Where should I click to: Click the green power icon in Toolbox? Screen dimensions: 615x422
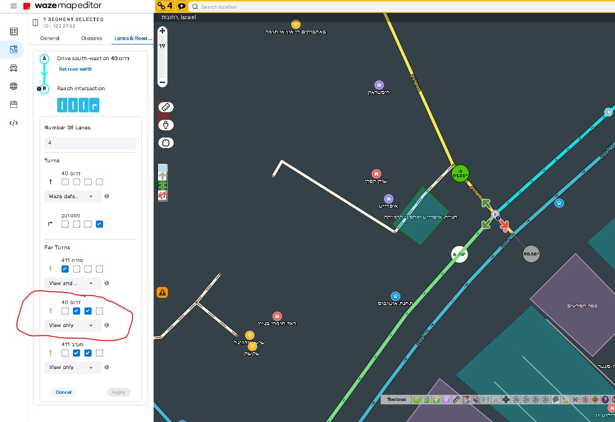(417, 400)
